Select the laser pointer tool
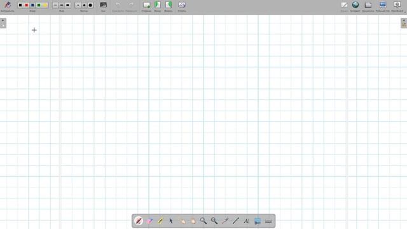407x229 pixels. pyautogui.click(x=225, y=221)
